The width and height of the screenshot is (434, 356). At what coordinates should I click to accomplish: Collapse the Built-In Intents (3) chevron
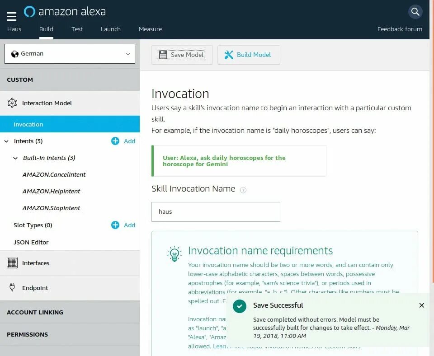15,158
